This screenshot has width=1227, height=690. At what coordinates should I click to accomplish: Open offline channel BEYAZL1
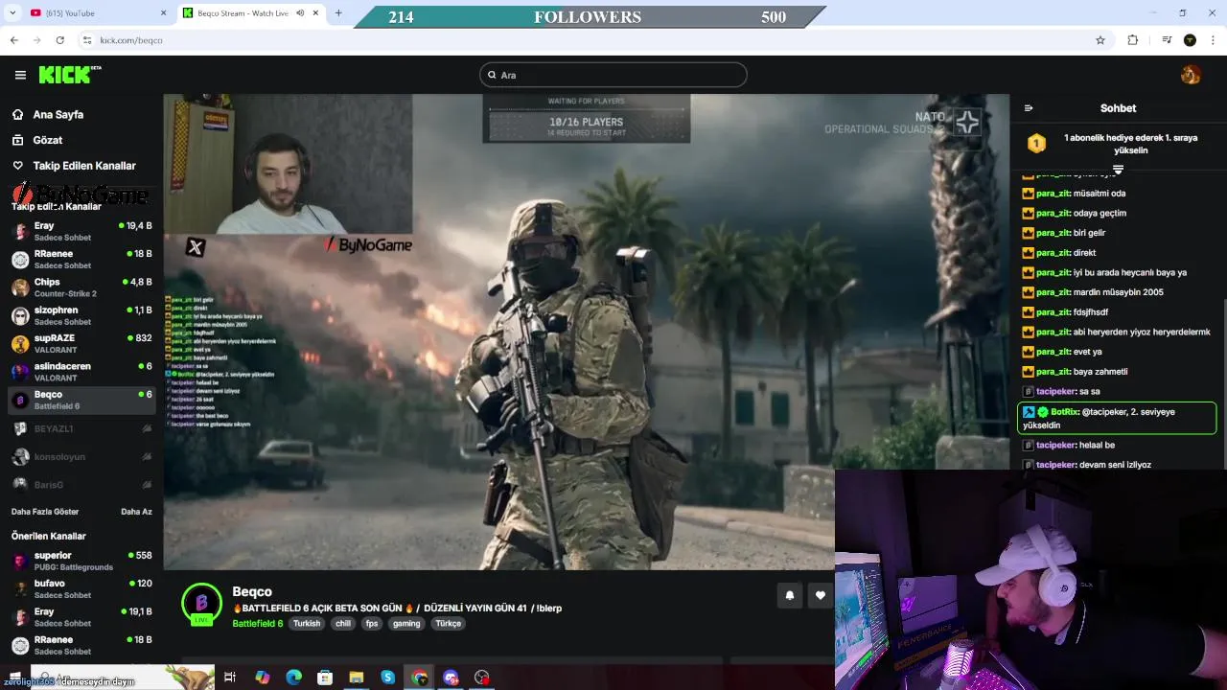tap(81, 428)
